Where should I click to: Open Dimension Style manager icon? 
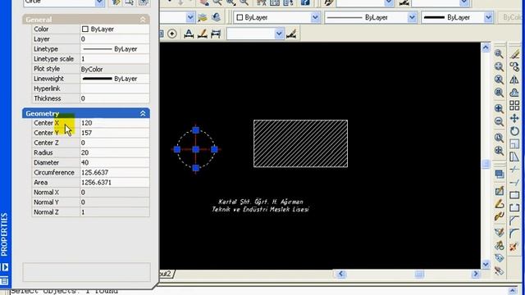pos(291,34)
